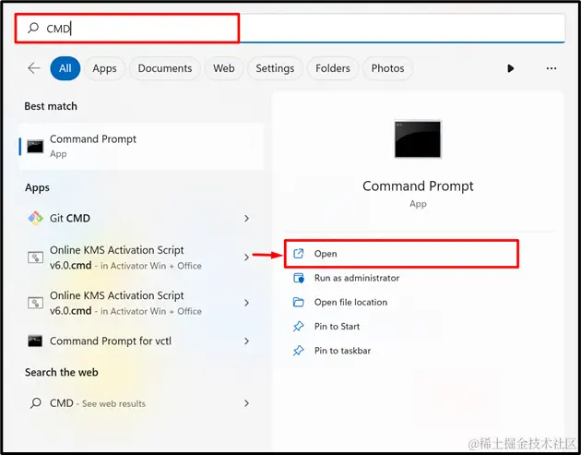Click the Open file location folder icon
Viewport: 581px width, 455px height.
pyautogui.click(x=298, y=302)
